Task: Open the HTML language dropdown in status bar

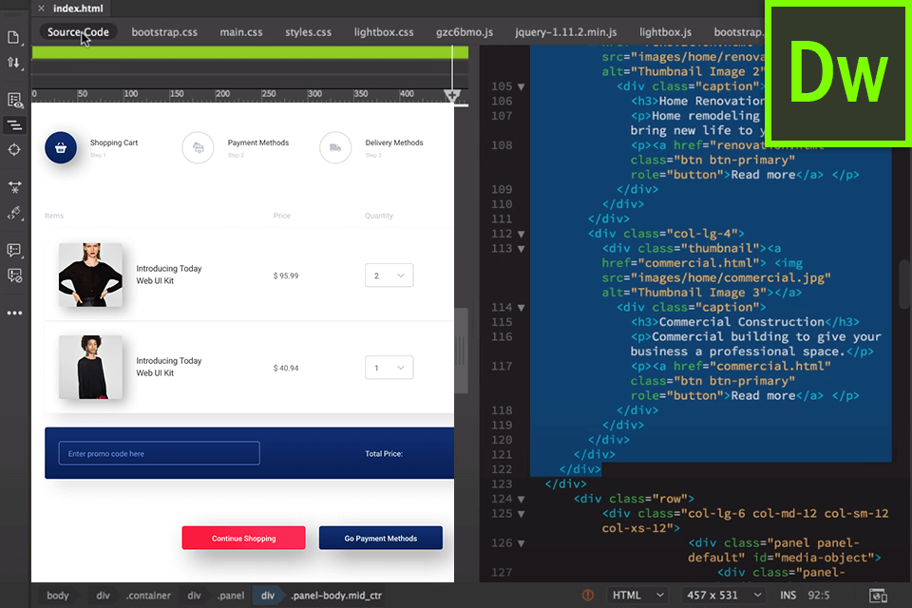Action: point(637,595)
